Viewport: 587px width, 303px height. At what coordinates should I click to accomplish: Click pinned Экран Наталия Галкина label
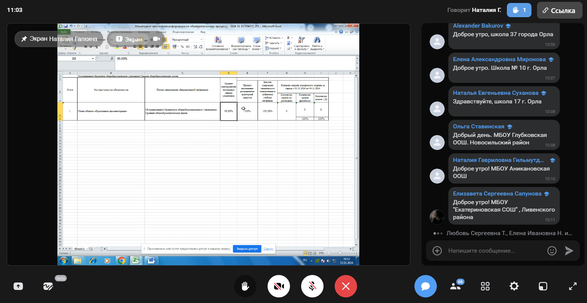(60, 39)
